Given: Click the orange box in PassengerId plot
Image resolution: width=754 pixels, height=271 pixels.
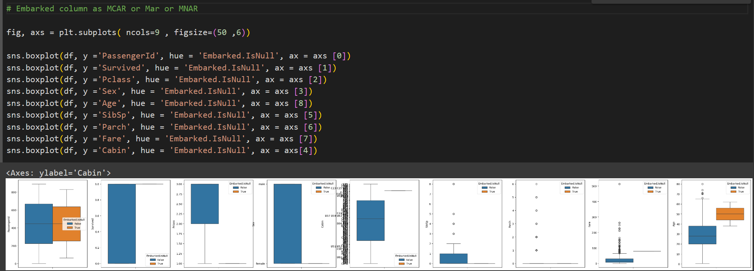Looking at the screenshot, I should (x=66, y=224).
